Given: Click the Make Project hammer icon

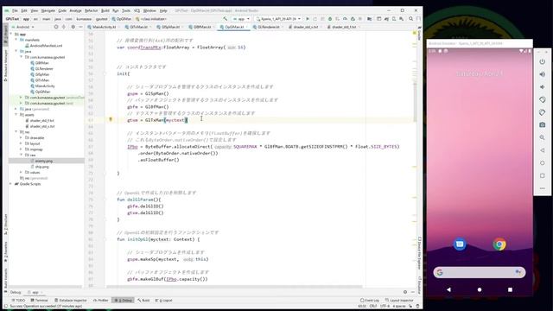Looking at the screenshot, I should click(225, 19).
